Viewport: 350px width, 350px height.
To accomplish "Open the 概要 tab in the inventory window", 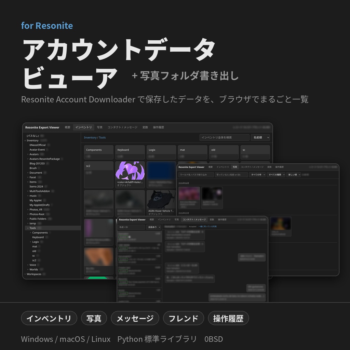I will (x=67, y=127).
